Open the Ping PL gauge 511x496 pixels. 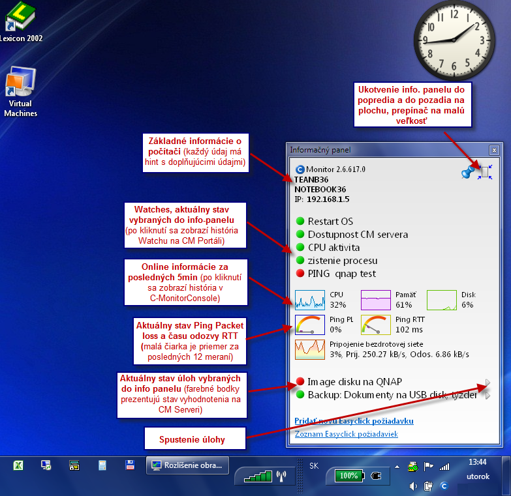[309, 325]
